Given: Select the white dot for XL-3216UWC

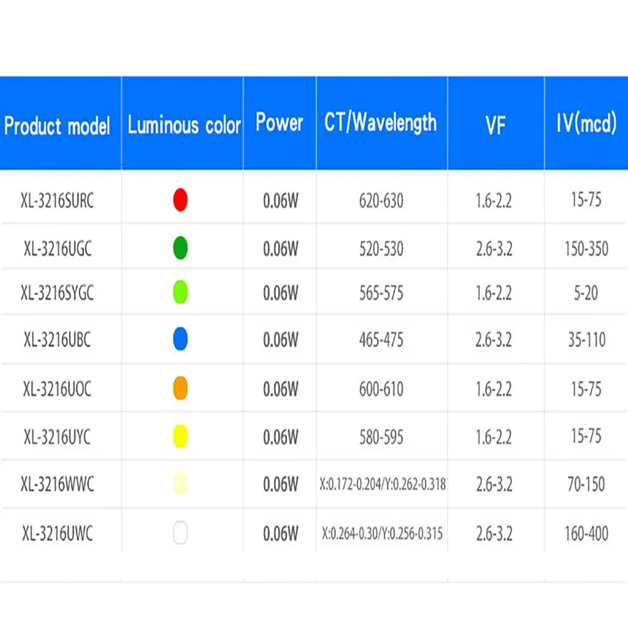Looking at the screenshot, I should (180, 533).
